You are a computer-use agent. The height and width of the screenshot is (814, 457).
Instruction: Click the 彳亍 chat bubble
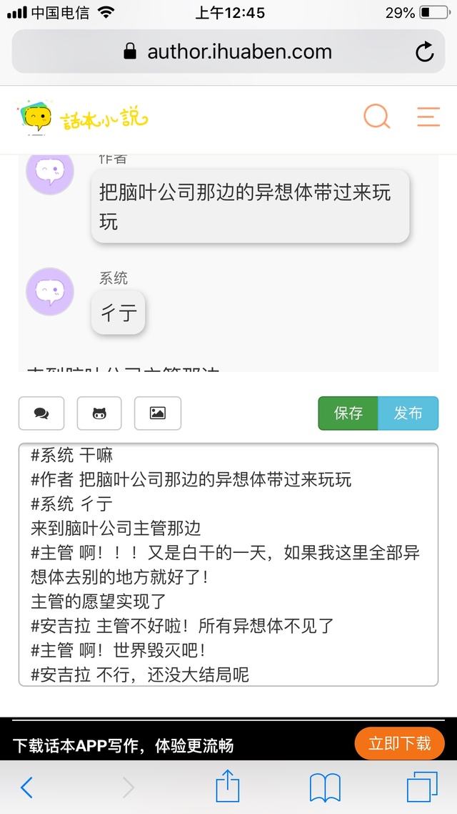118,313
